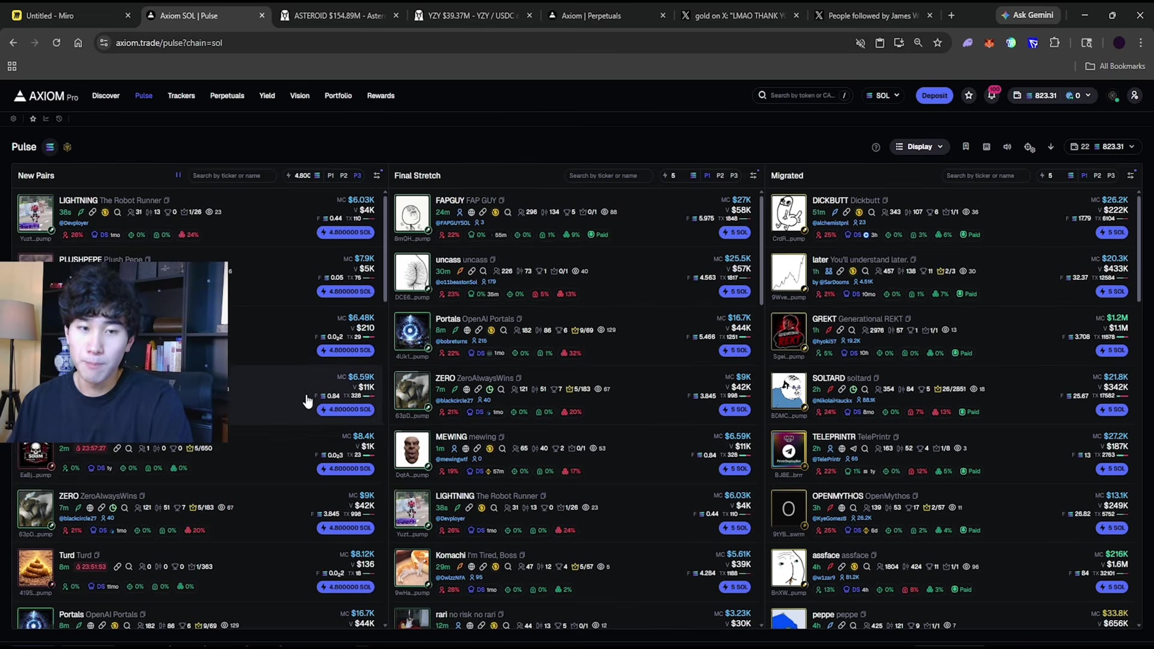Open the chart icon in secondary toolbar
The image size is (1154, 649).
(46, 119)
